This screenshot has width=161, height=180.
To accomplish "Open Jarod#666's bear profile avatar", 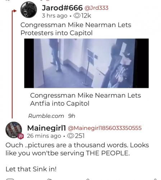I will [29, 10].
